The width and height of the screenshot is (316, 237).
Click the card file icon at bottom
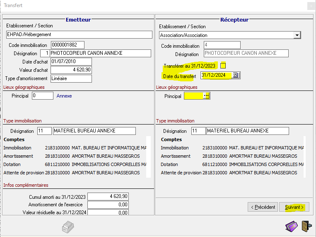(x=68, y=227)
